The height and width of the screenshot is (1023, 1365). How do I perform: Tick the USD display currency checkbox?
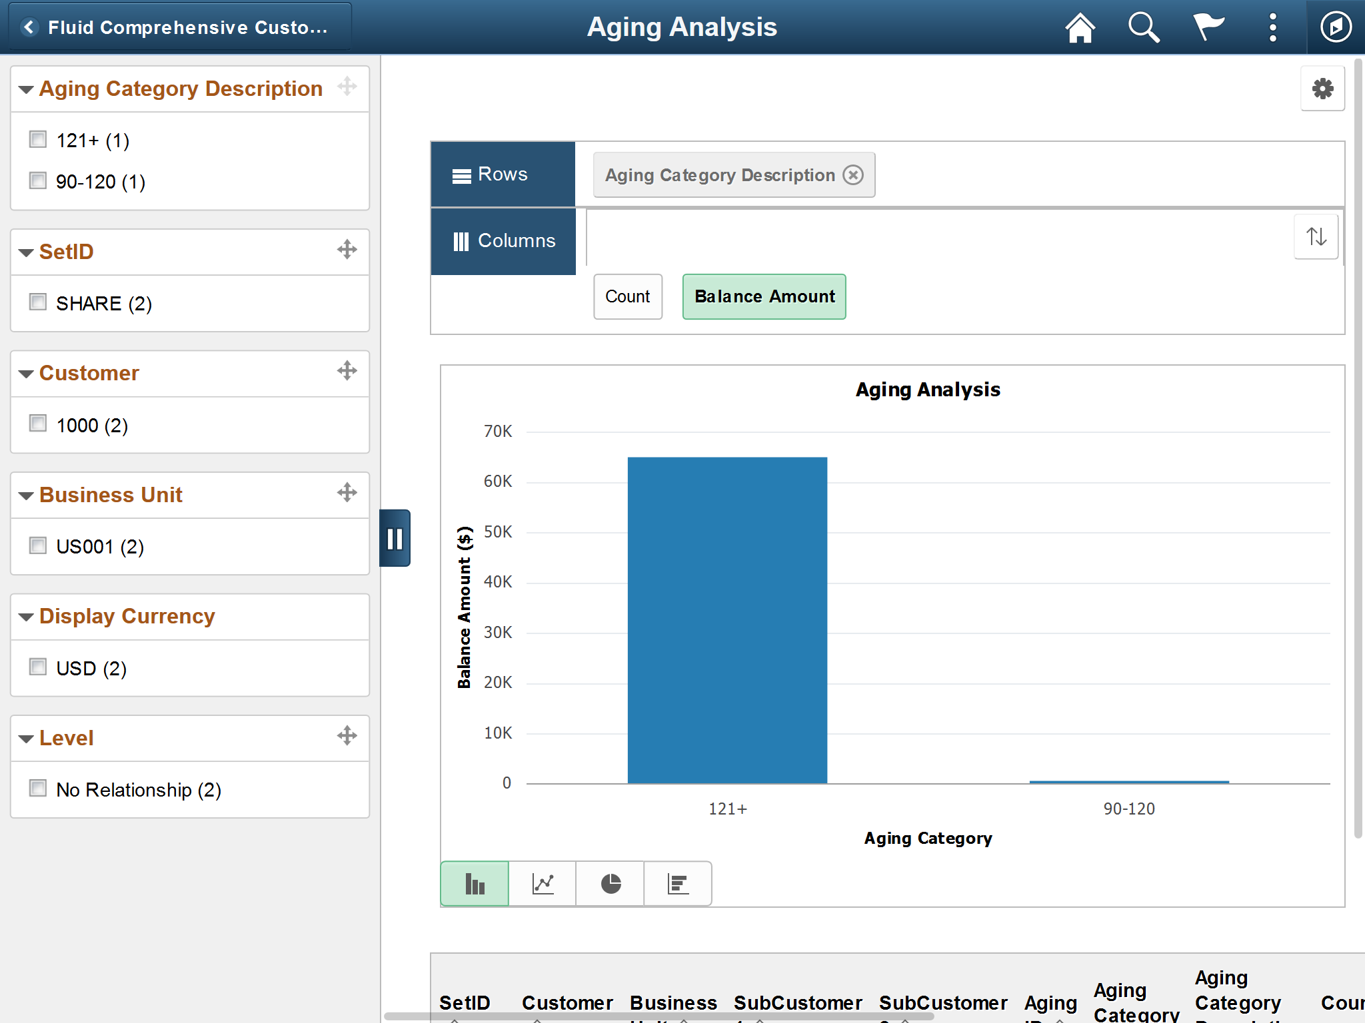pos(38,667)
